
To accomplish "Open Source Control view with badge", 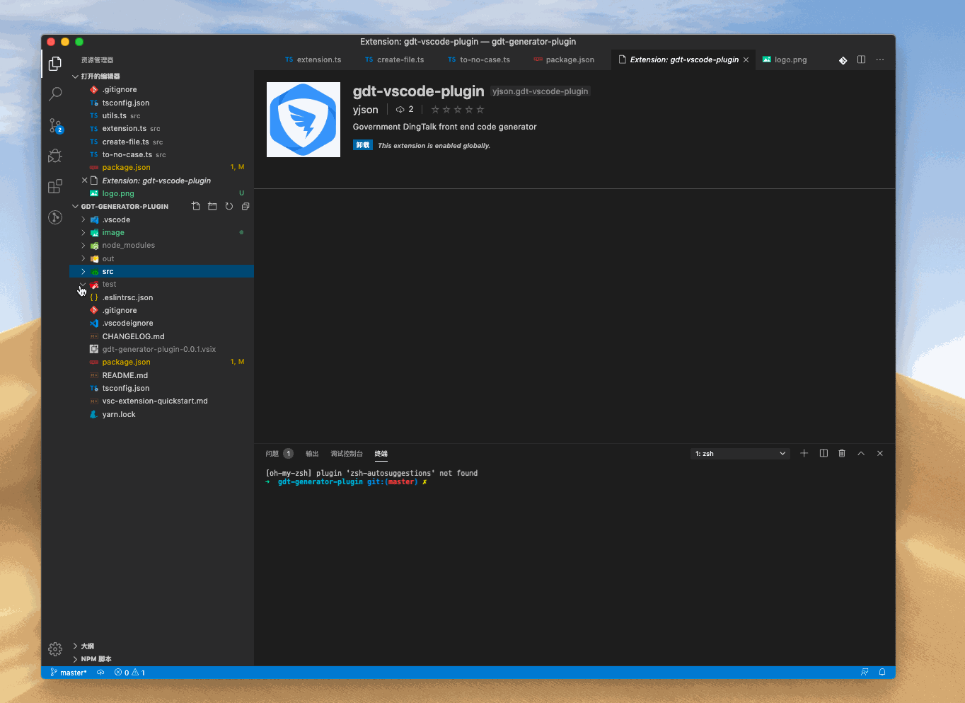I will (55, 125).
